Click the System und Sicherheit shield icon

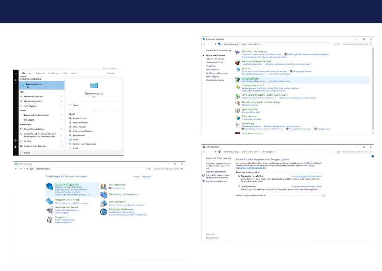tap(49, 187)
